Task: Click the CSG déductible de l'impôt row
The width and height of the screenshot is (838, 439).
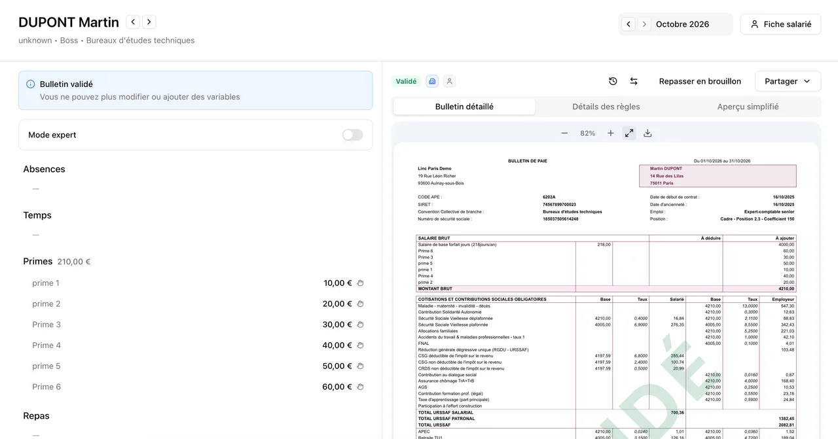Action: [606, 356]
